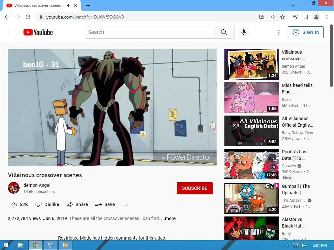Open YouTube settings three-dot menu in header

tap(279, 32)
